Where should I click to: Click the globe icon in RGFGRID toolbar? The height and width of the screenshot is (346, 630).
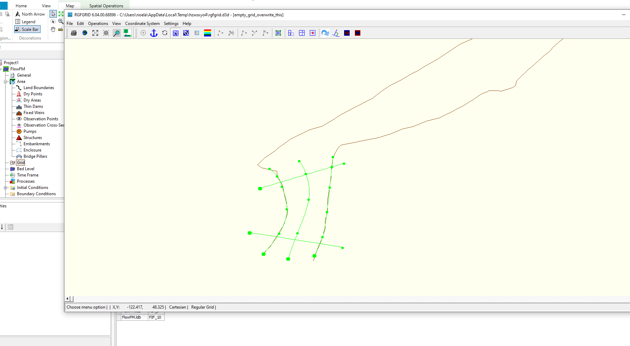pos(85,33)
